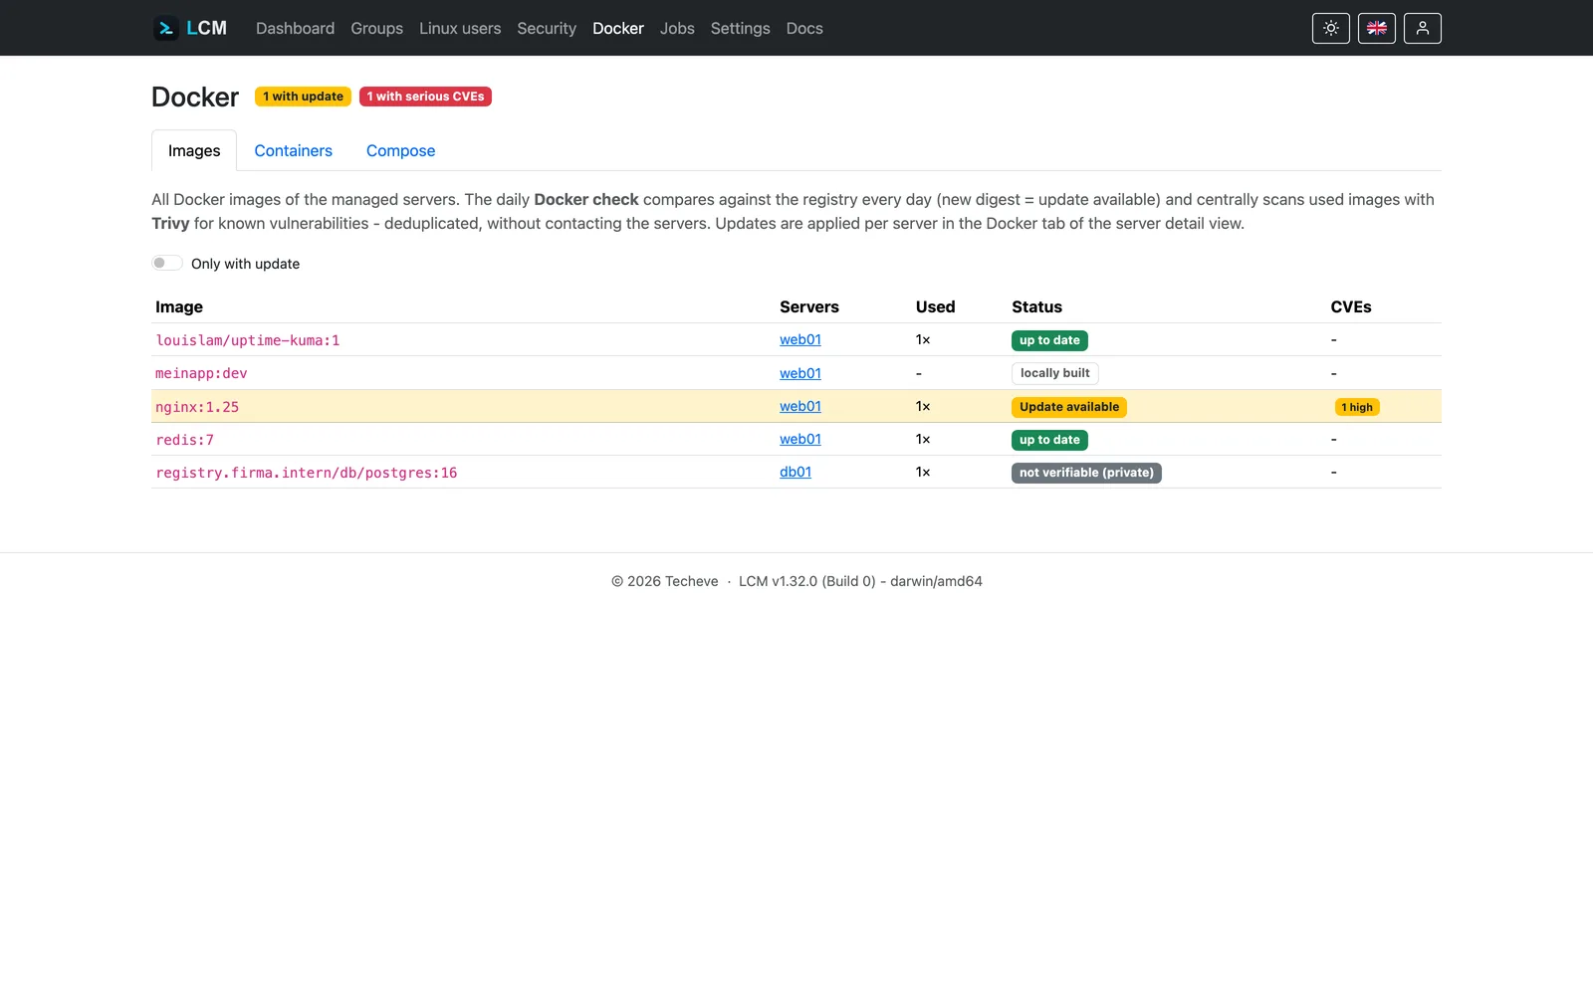This screenshot has width=1593, height=995.
Task: Select image registry.firma.intern/db/postgres:16
Action: (307, 473)
